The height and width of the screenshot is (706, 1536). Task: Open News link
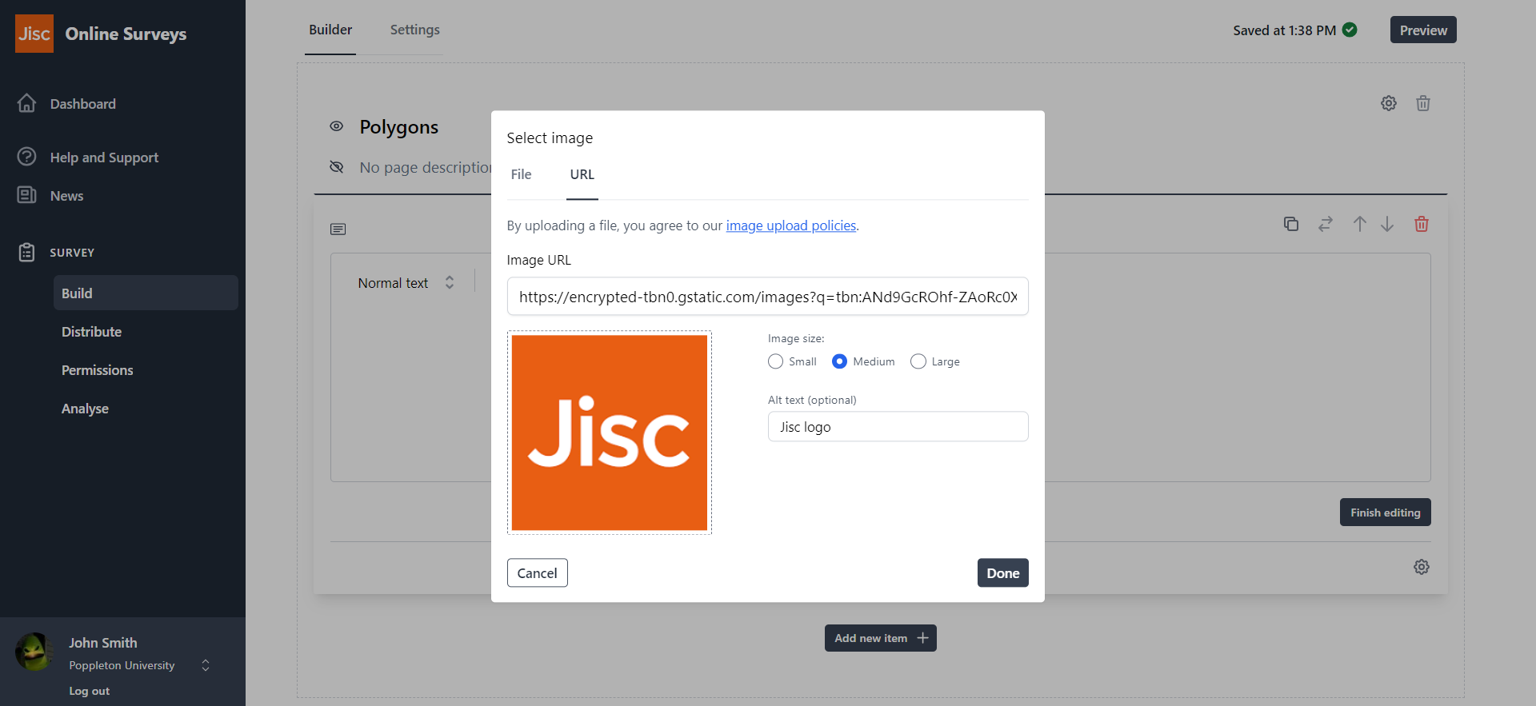pyautogui.click(x=66, y=196)
